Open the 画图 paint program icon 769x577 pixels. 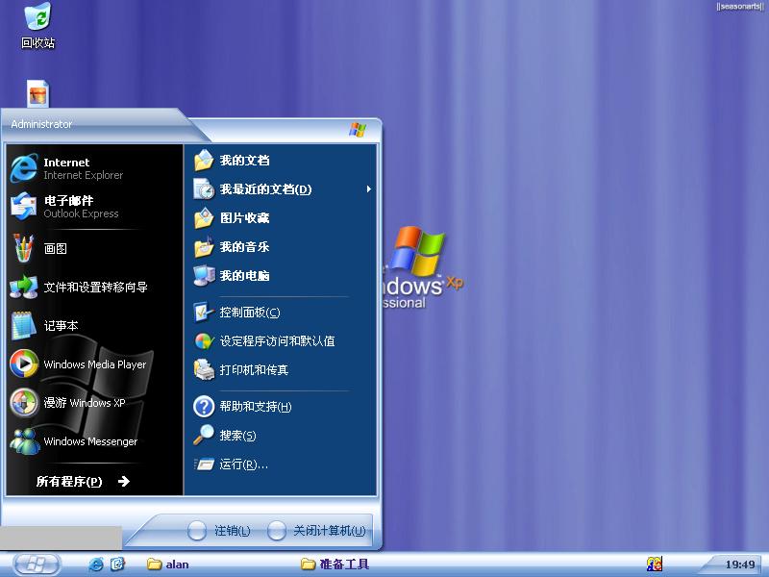point(23,248)
